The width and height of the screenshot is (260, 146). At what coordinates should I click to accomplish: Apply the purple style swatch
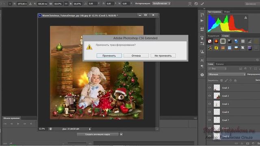(x=249, y=48)
